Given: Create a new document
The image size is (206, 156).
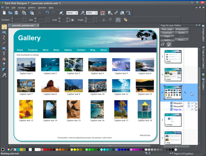Looking at the screenshot, I should point(4,13).
